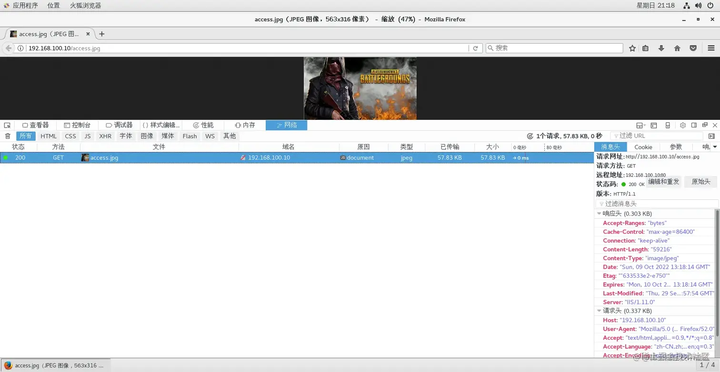The width and height of the screenshot is (720, 372).
Task: Go back with the browser back arrow
Action: (x=8, y=48)
